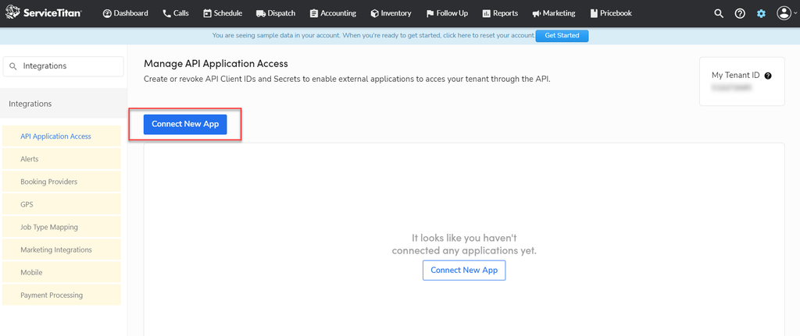The height and width of the screenshot is (336, 800).
Task: Open the Calls menu item
Action: 176,13
